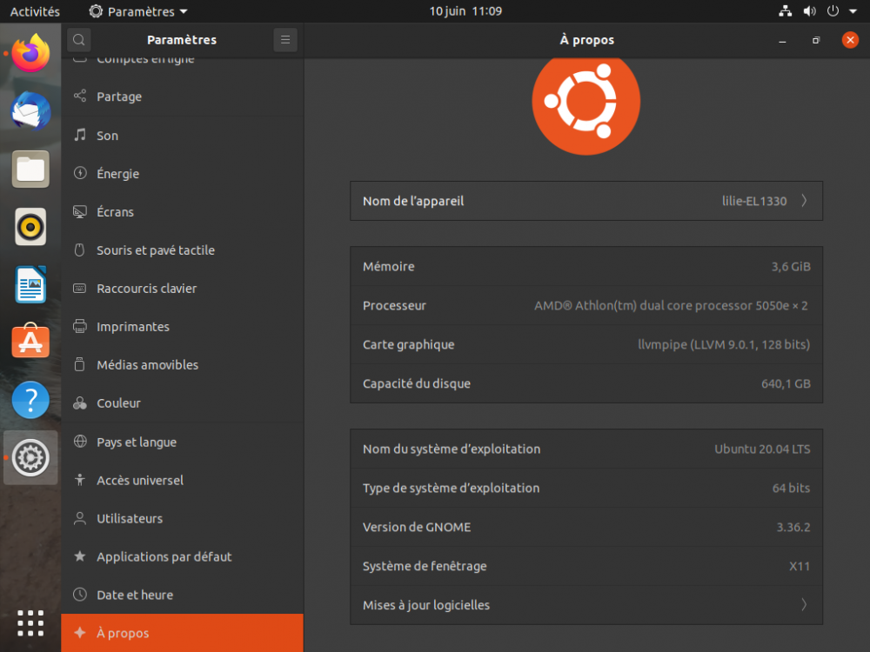This screenshot has height=652, width=870.
Task: Click the search icon in Paramètres header
Action: click(x=78, y=40)
